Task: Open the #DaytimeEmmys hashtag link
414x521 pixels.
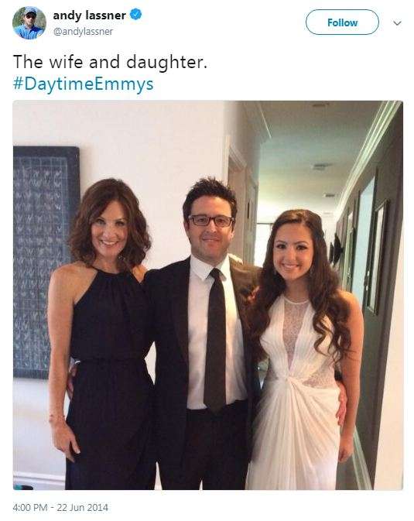Action: (83, 84)
